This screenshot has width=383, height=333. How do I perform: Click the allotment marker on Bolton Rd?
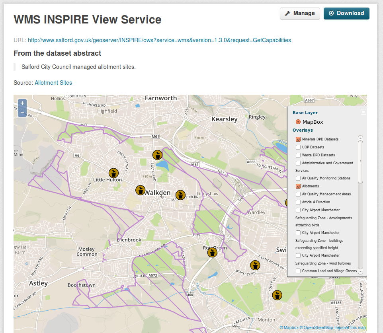tap(158, 155)
